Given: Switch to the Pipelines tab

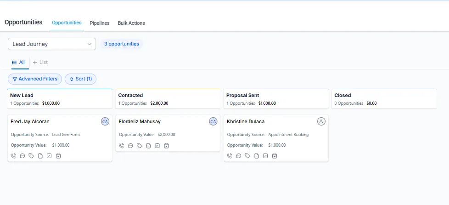Looking at the screenshot, I should click(100, 23).
